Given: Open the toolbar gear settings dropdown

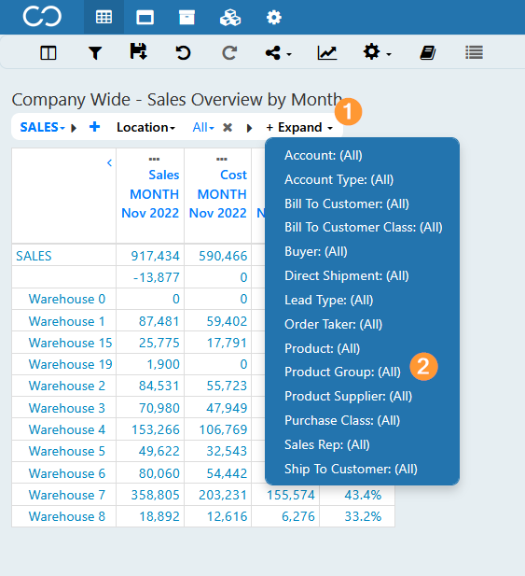Looking at the screenshot, I should coord(377,52).
